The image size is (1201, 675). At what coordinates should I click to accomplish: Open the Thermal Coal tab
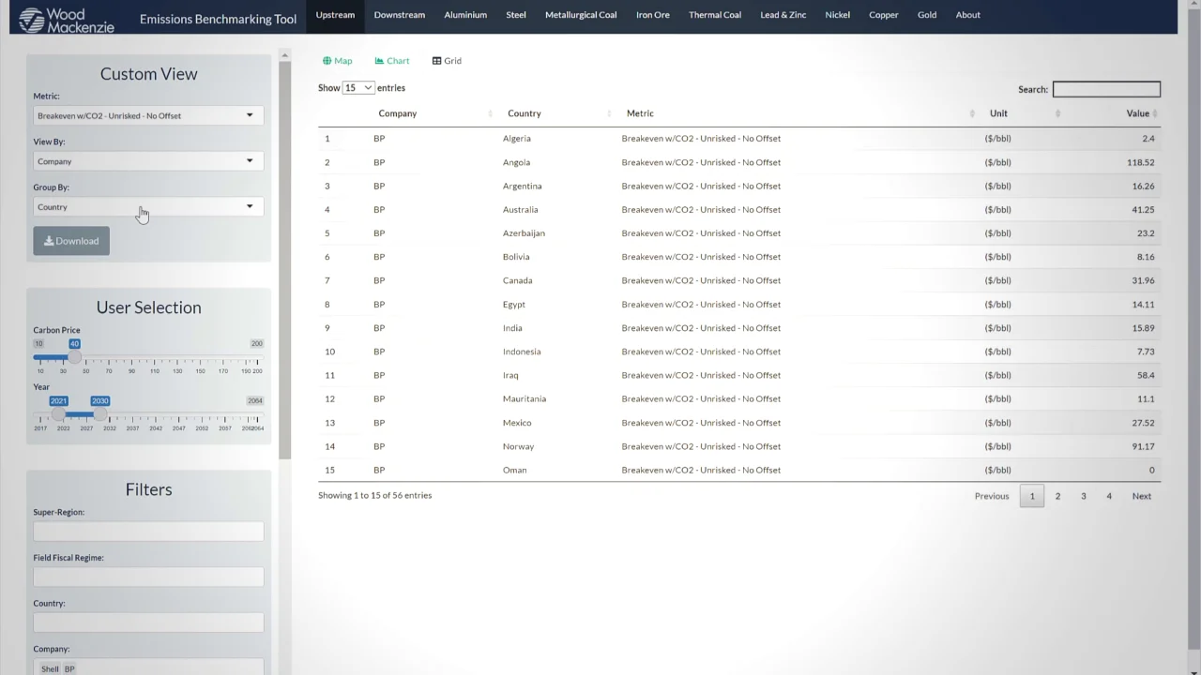pyautogui.click(x=715, y=15)
